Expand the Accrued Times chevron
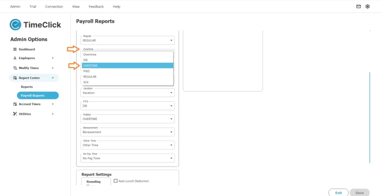 pos(53,104)
